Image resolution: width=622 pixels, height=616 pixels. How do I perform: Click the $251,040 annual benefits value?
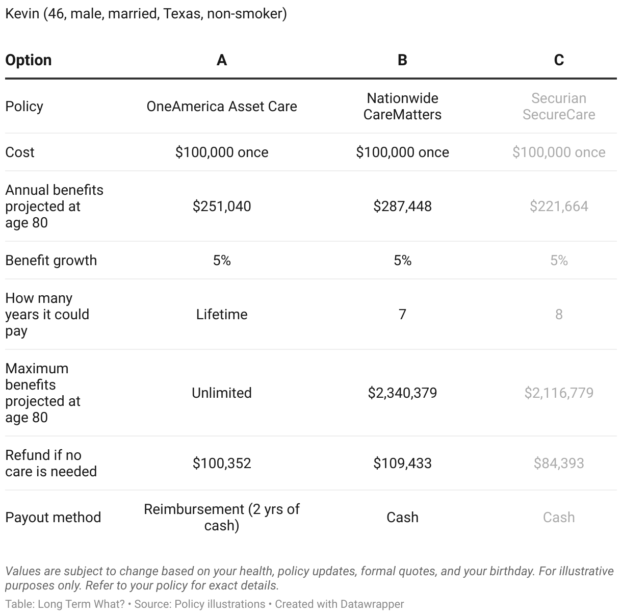click(222, 206)
